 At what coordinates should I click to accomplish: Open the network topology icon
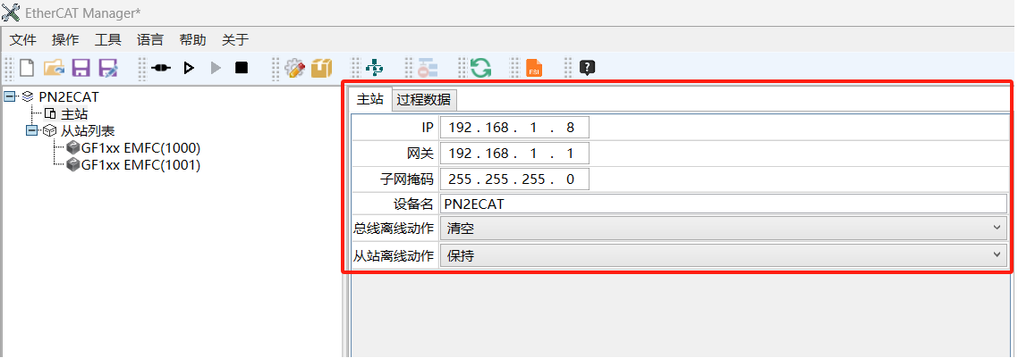coord(374,67)
